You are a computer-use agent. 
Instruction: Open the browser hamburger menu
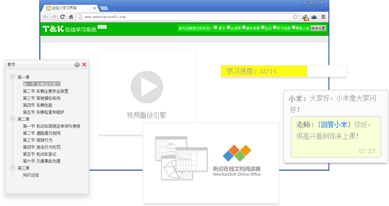click(x=323, y=17)
